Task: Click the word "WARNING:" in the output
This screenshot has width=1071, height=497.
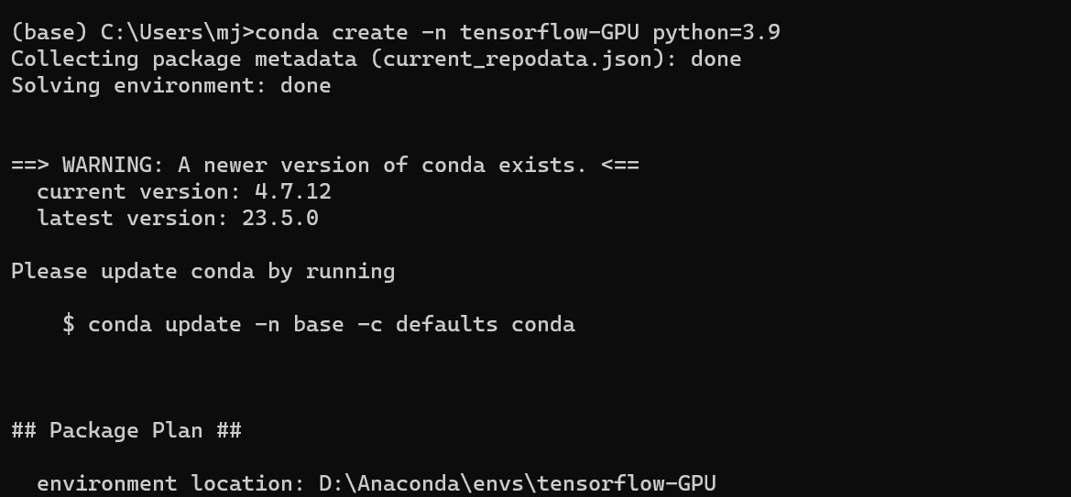Action: (114, 166)
